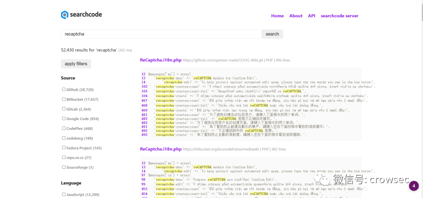This screenshot has height=198, width=423.
Task: Click line number 453 in second result
Action: point(144,189)
